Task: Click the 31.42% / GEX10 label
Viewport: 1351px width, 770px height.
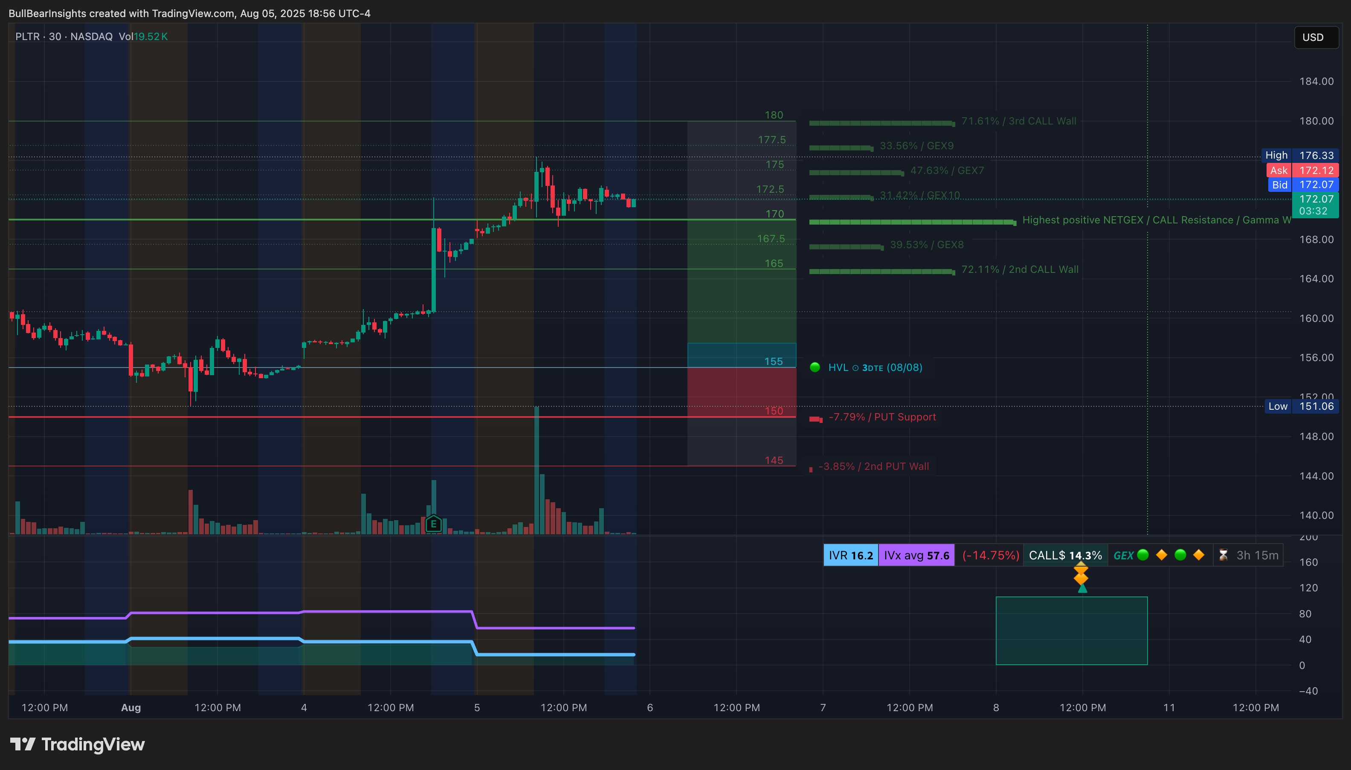Action: coord(920,195)
